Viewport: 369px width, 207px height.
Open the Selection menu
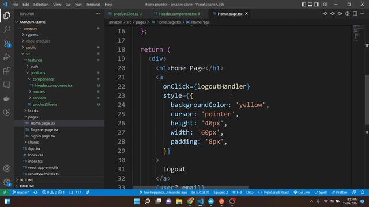(x=41, y=5)
